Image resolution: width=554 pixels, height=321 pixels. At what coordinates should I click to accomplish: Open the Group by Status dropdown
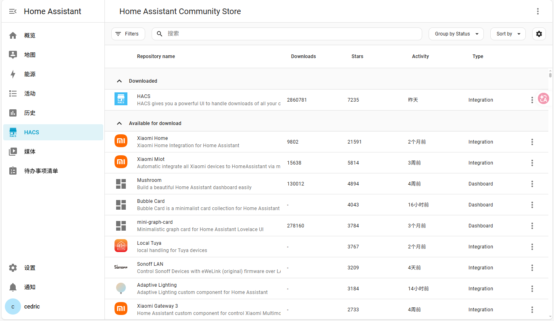click(456, 34)
